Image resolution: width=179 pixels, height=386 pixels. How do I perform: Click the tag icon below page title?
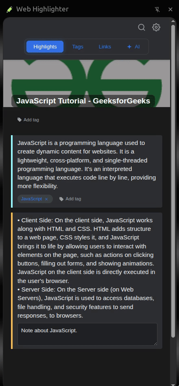[x=20, y=120]
